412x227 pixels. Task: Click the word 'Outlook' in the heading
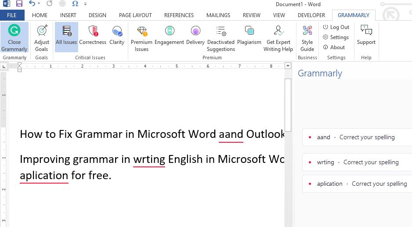tap(265, 134)
